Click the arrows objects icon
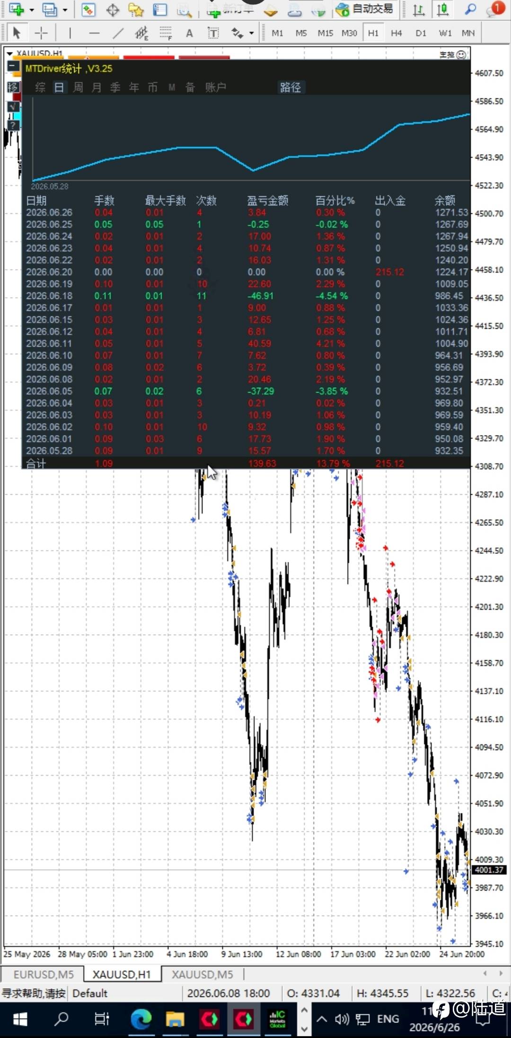 click(237, 33)
